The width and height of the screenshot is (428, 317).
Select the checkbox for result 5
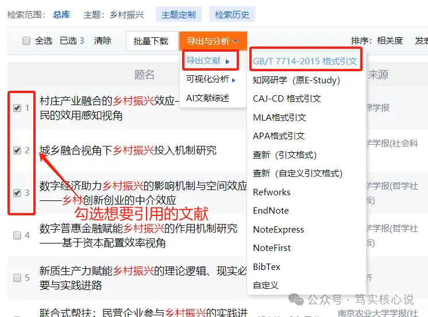tap(18, 278)
